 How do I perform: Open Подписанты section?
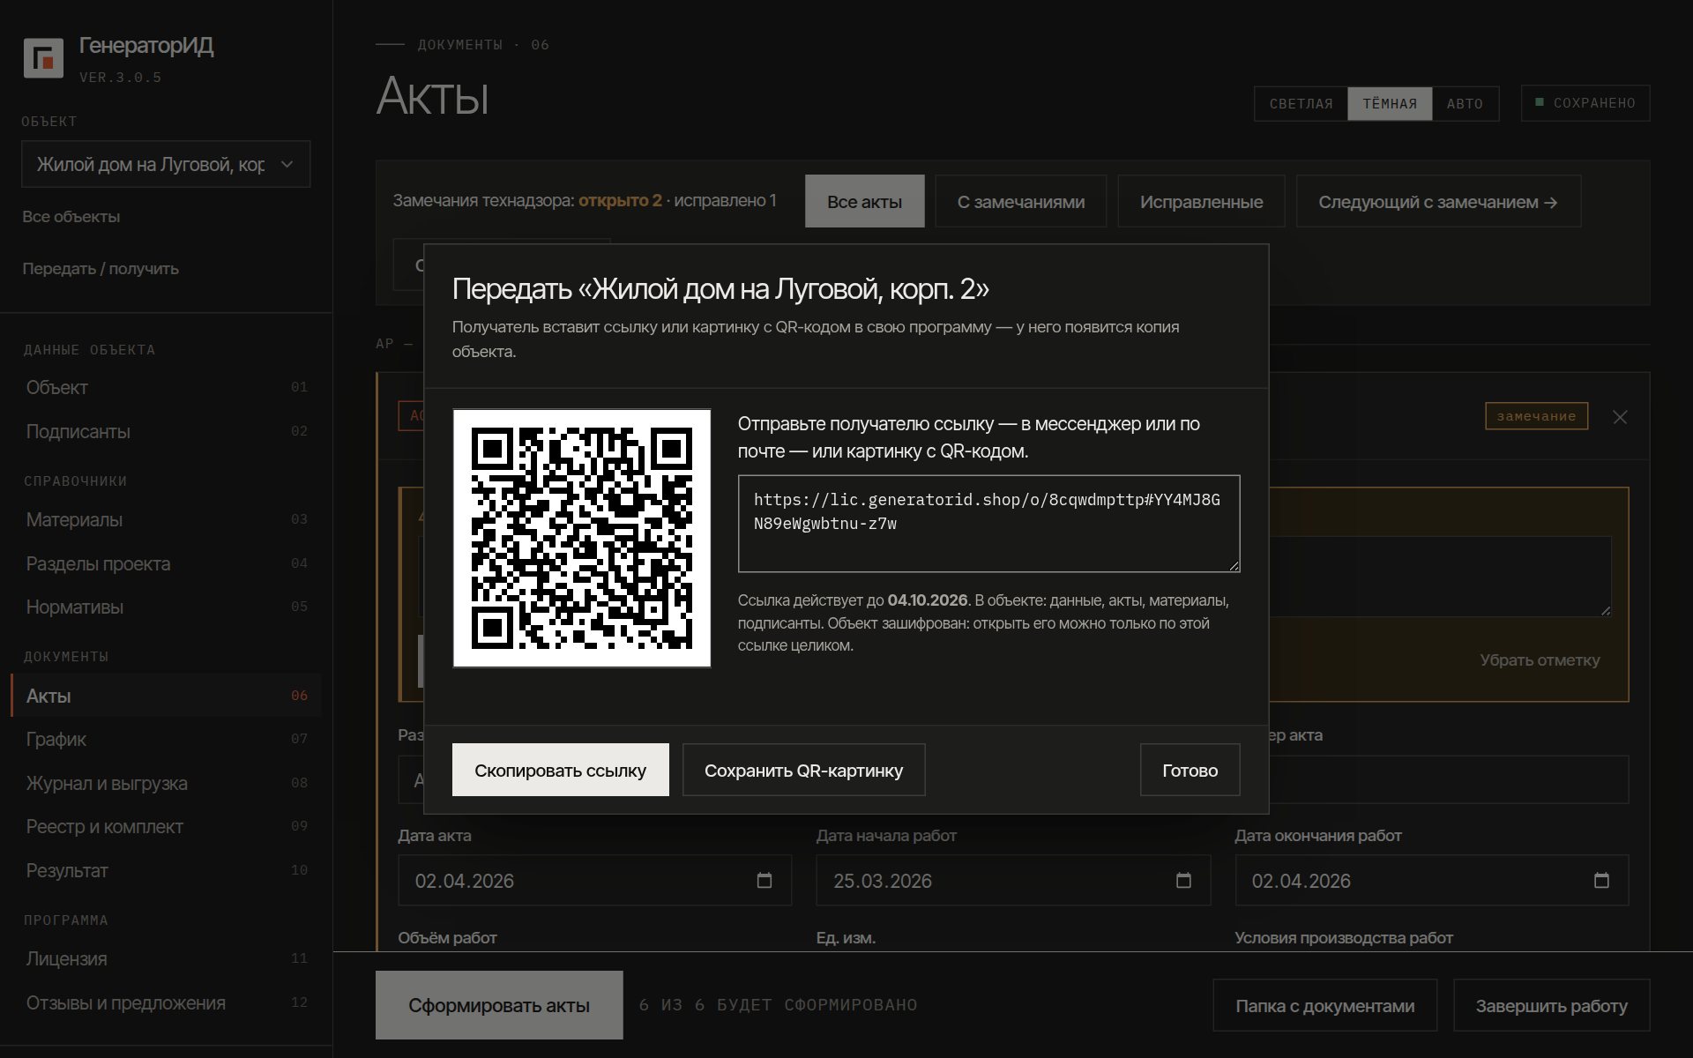166,431
